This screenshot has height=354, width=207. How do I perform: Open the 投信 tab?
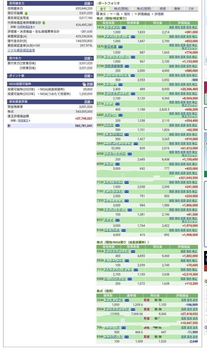pos(162,9)
